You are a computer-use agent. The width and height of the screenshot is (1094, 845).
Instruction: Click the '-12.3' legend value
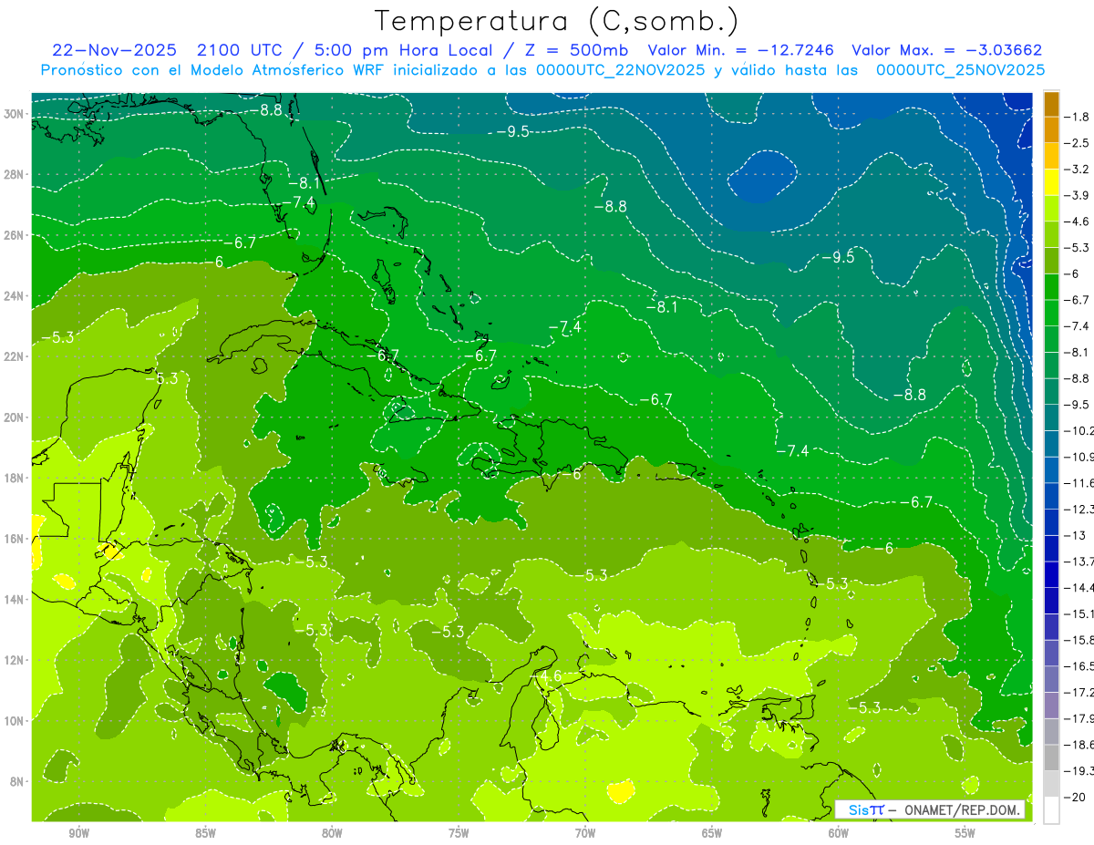click(x=1078, y=509)
